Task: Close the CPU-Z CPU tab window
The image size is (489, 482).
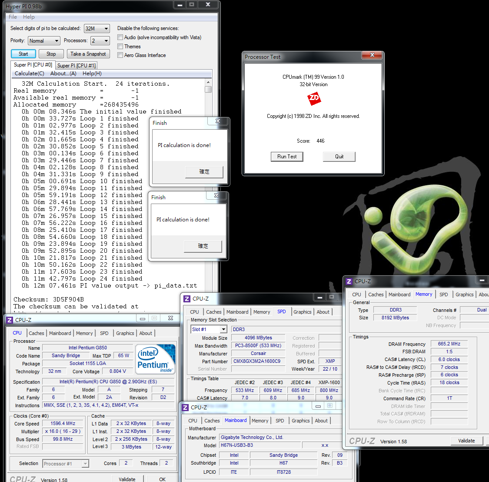Action: [170, 318]
